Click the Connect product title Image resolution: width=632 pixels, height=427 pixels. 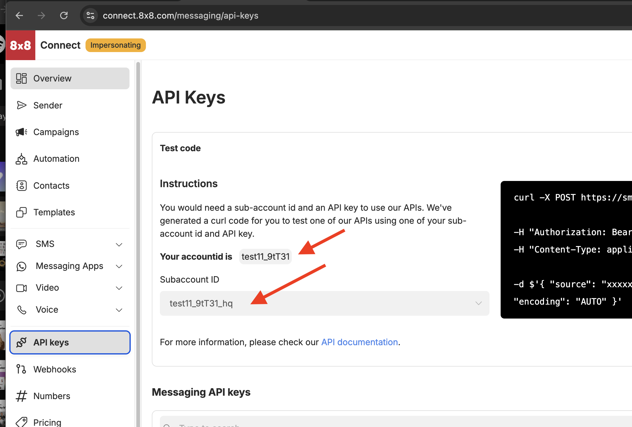[x=60, y=45]
